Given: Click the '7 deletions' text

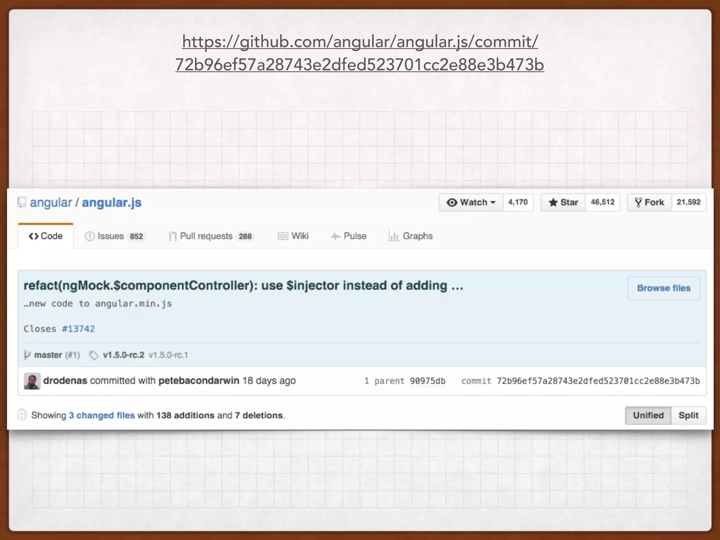Looking at the screenshot, I should coord(259,415).
